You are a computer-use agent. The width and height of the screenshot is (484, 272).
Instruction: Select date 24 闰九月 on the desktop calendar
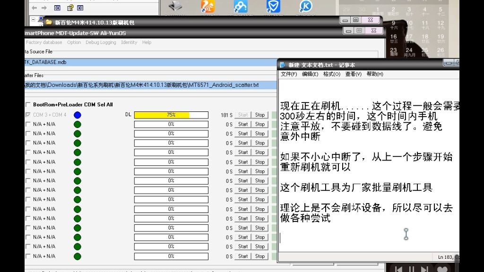pos(409,51)
